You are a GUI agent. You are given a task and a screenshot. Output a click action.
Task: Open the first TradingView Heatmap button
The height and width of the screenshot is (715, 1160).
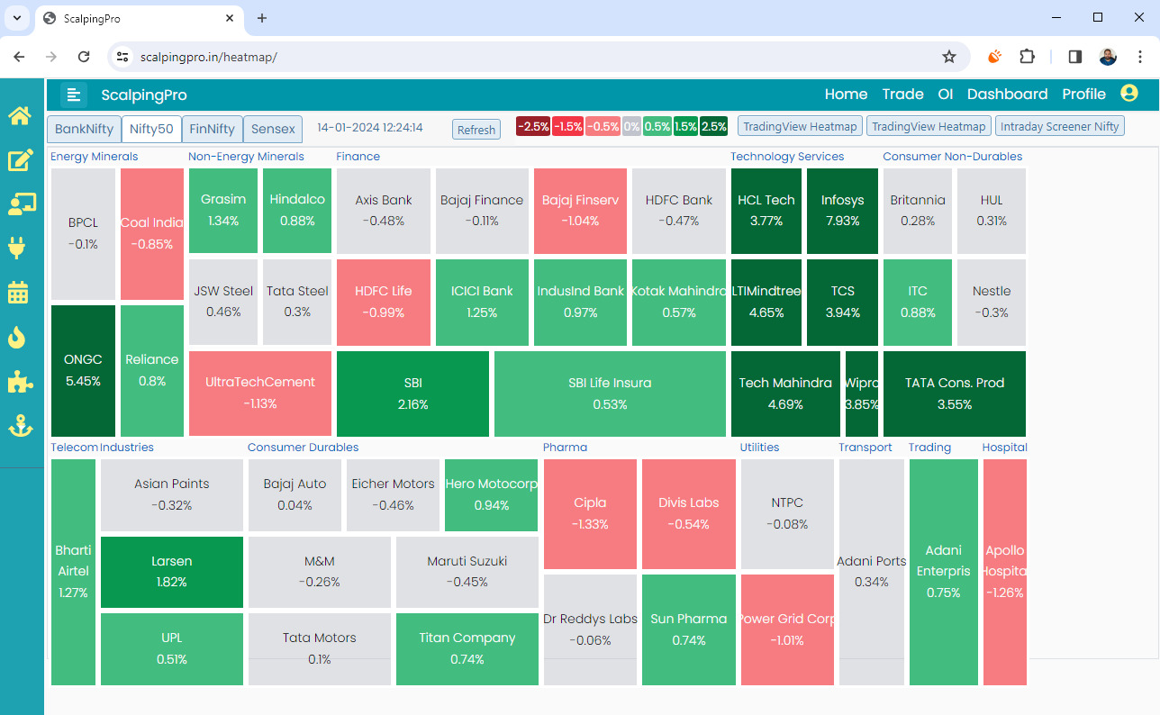click(800, 126)
